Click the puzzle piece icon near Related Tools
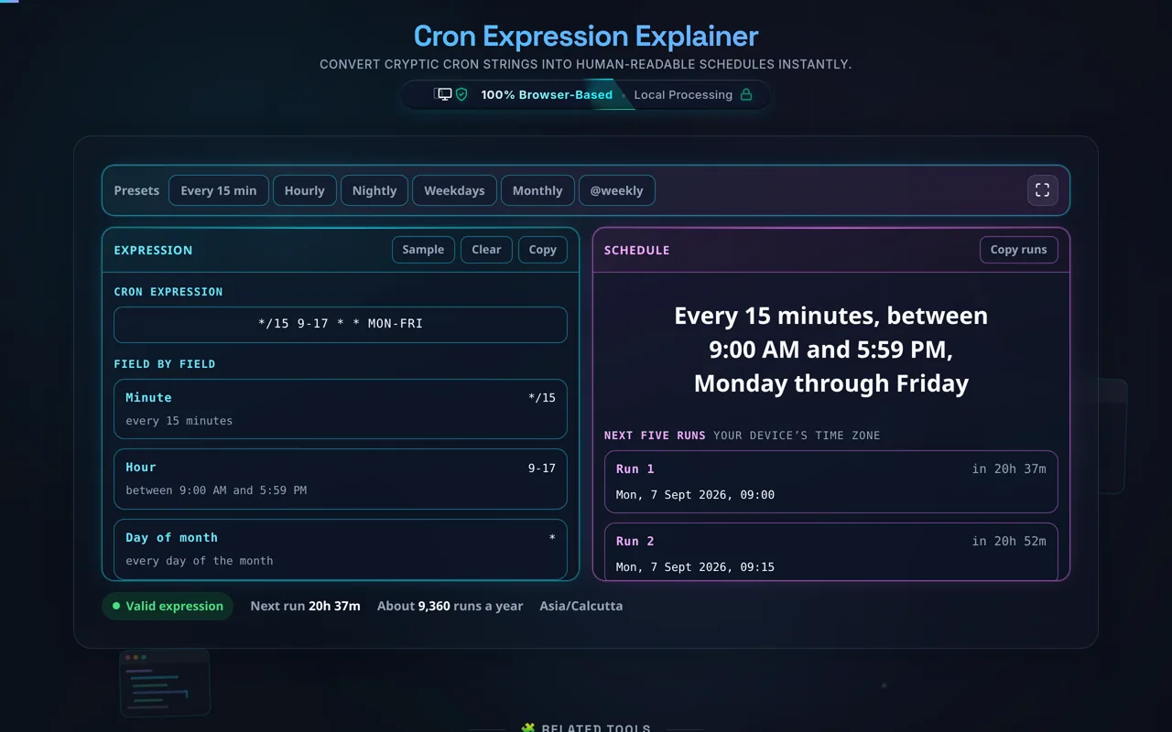Screen dimensions: 1172x732 pos(527,729)
